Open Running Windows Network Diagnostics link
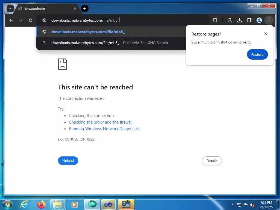Image resolution: width=280 pixels, height=210 pixels. [105, 129]
